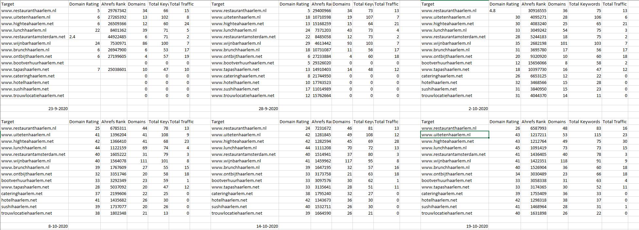Click uitetenhaarlem rank value 1396204
Image resolution: width=639 pixels, height=230 pixels.
tap(114, 135)
